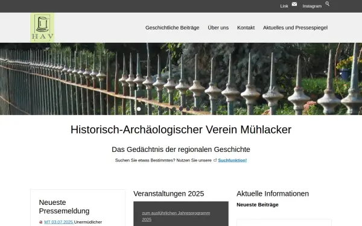Click the external link icon before Suchfunktion

[x=215, y=160]
